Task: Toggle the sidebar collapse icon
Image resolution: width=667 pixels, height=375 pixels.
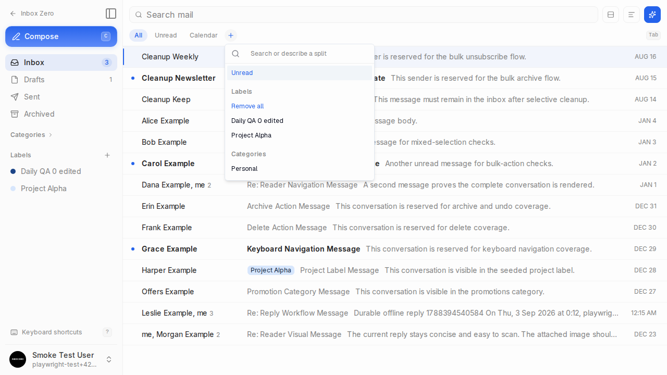Action: 110,14
